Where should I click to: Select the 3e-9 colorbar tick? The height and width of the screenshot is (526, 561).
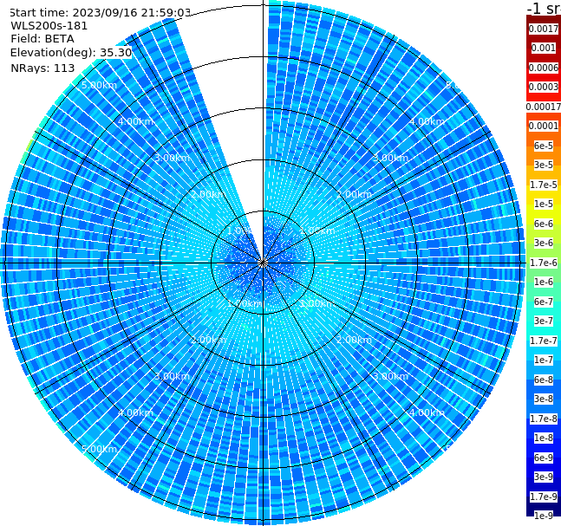[544, 477]
